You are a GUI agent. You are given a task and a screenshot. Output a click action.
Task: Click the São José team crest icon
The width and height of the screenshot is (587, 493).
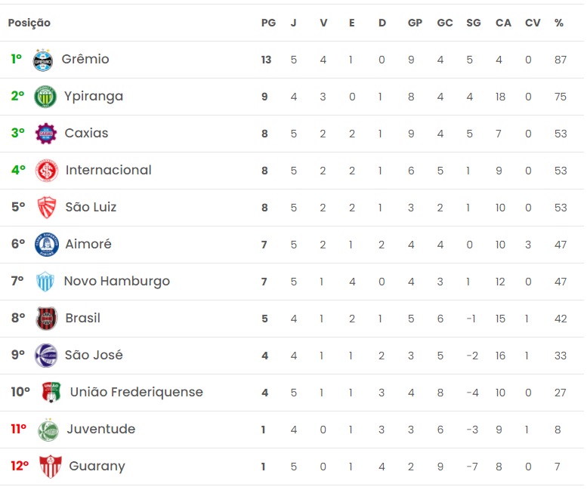click(x=46, y=356)
